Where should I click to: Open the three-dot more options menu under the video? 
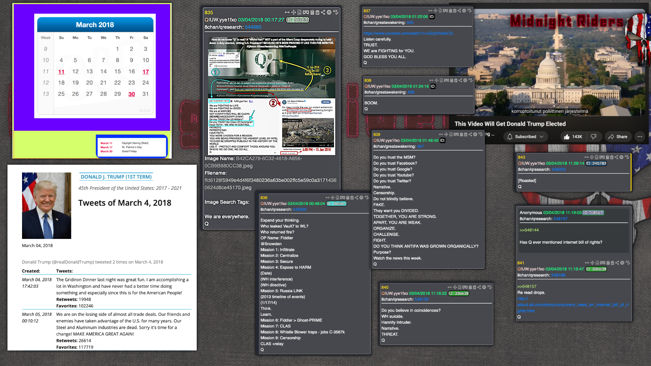point(640,137)
